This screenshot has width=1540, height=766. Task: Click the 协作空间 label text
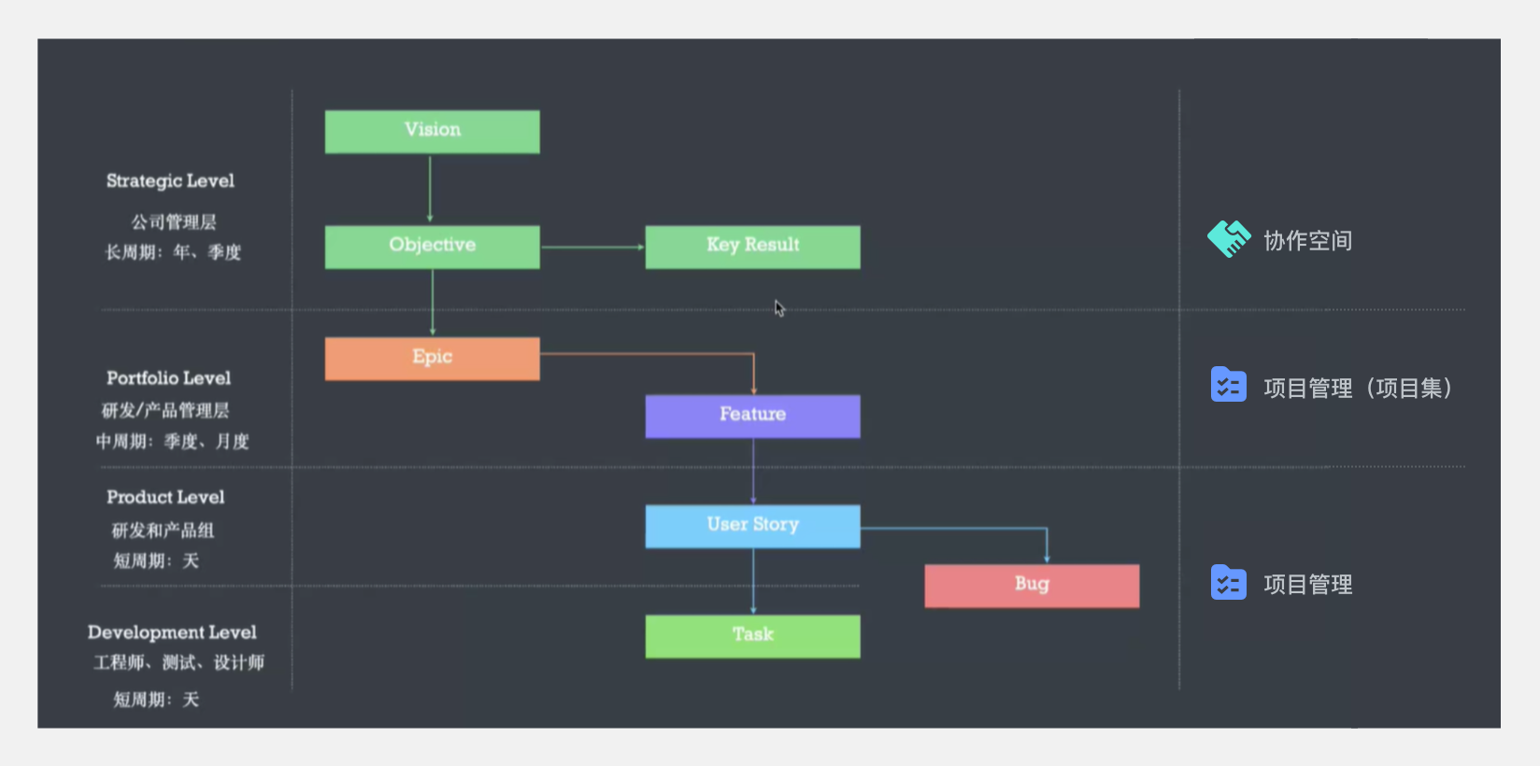point(1307,241)
